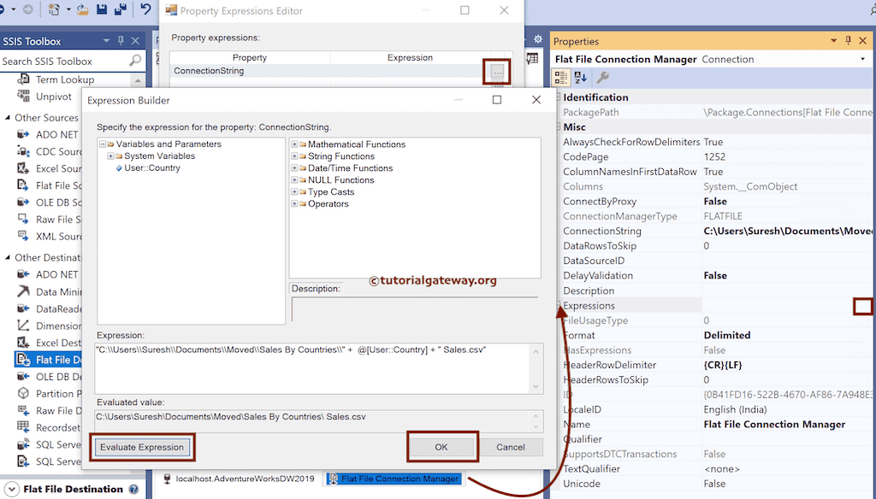Viewport: 876px width, 499px height.
Task: Open Property Pages using the wrench icon
Action: pos(603,78)
